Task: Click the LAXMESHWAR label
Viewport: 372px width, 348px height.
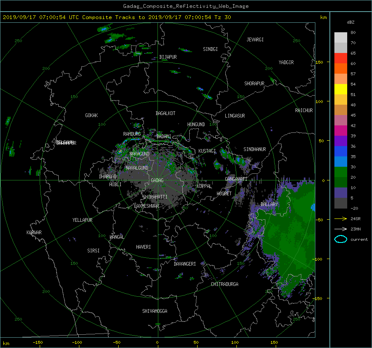Action: (x=146, y=206)
